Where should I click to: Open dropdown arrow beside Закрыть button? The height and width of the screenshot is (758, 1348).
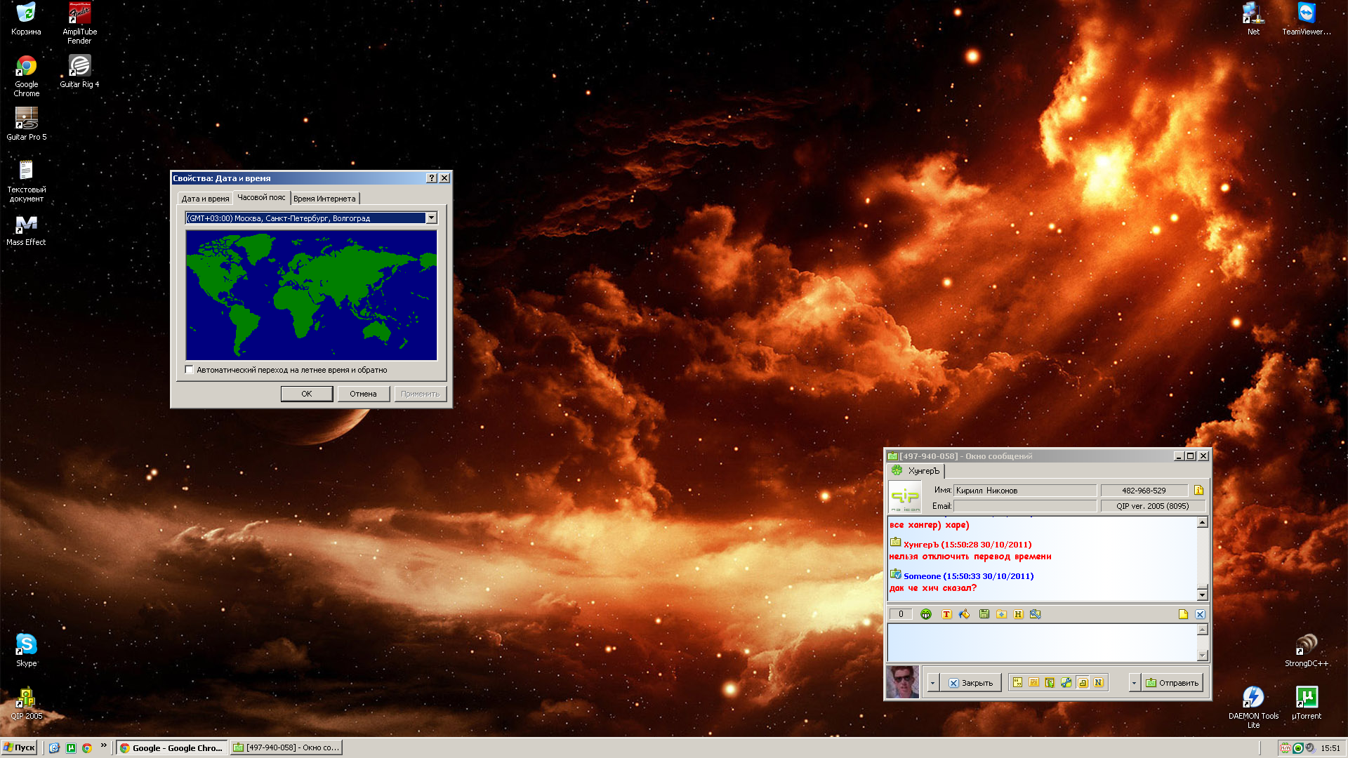(x=932, y=683)
